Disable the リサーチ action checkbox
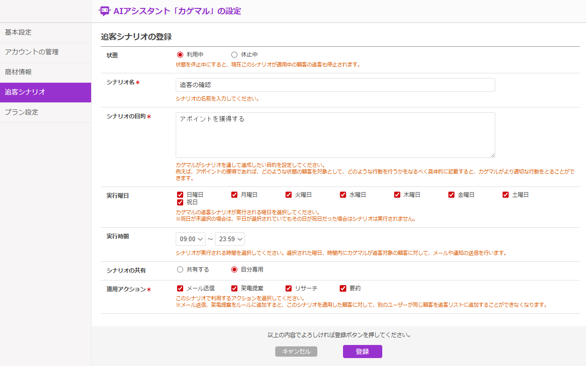The image size is (586, 366). point(288,288)
